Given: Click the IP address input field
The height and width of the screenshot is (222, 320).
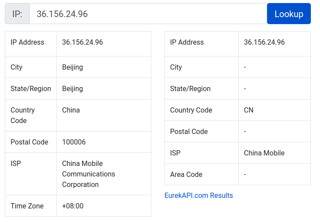Looking at the screenshot, I should pyautogui.click(x=148, y=14).
